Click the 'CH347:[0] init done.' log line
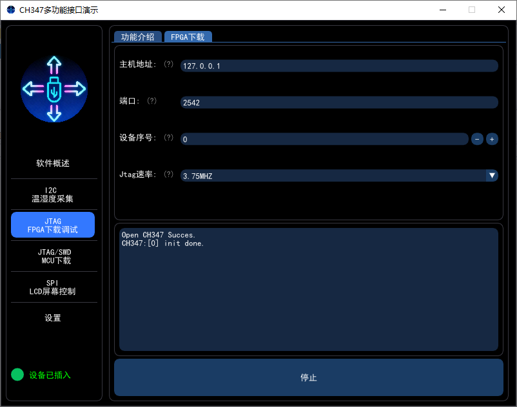The height and width of the screenshot is (407, 517). click(x=163, y=243)
